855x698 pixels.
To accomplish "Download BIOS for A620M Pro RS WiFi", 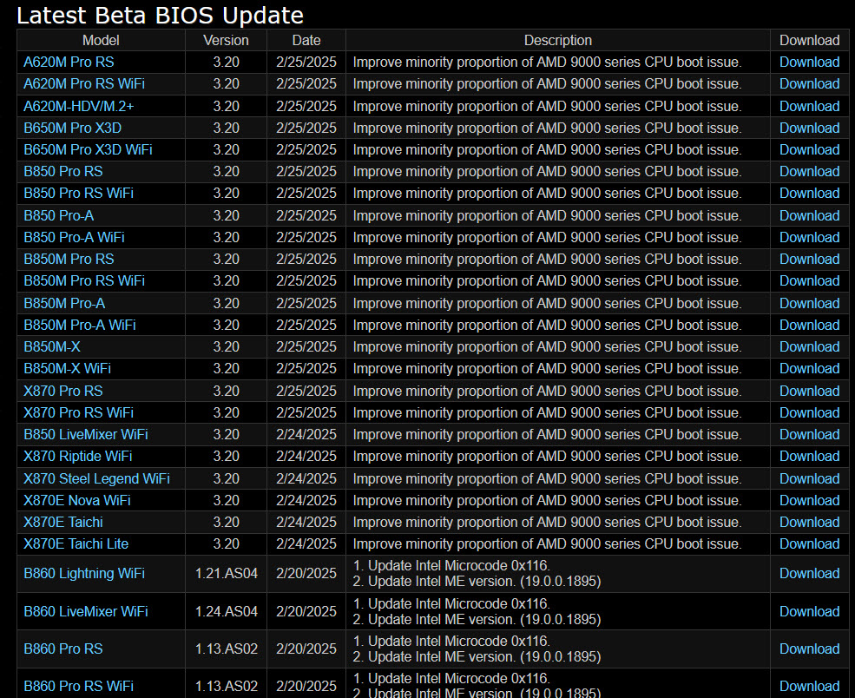I will [809, 84].
